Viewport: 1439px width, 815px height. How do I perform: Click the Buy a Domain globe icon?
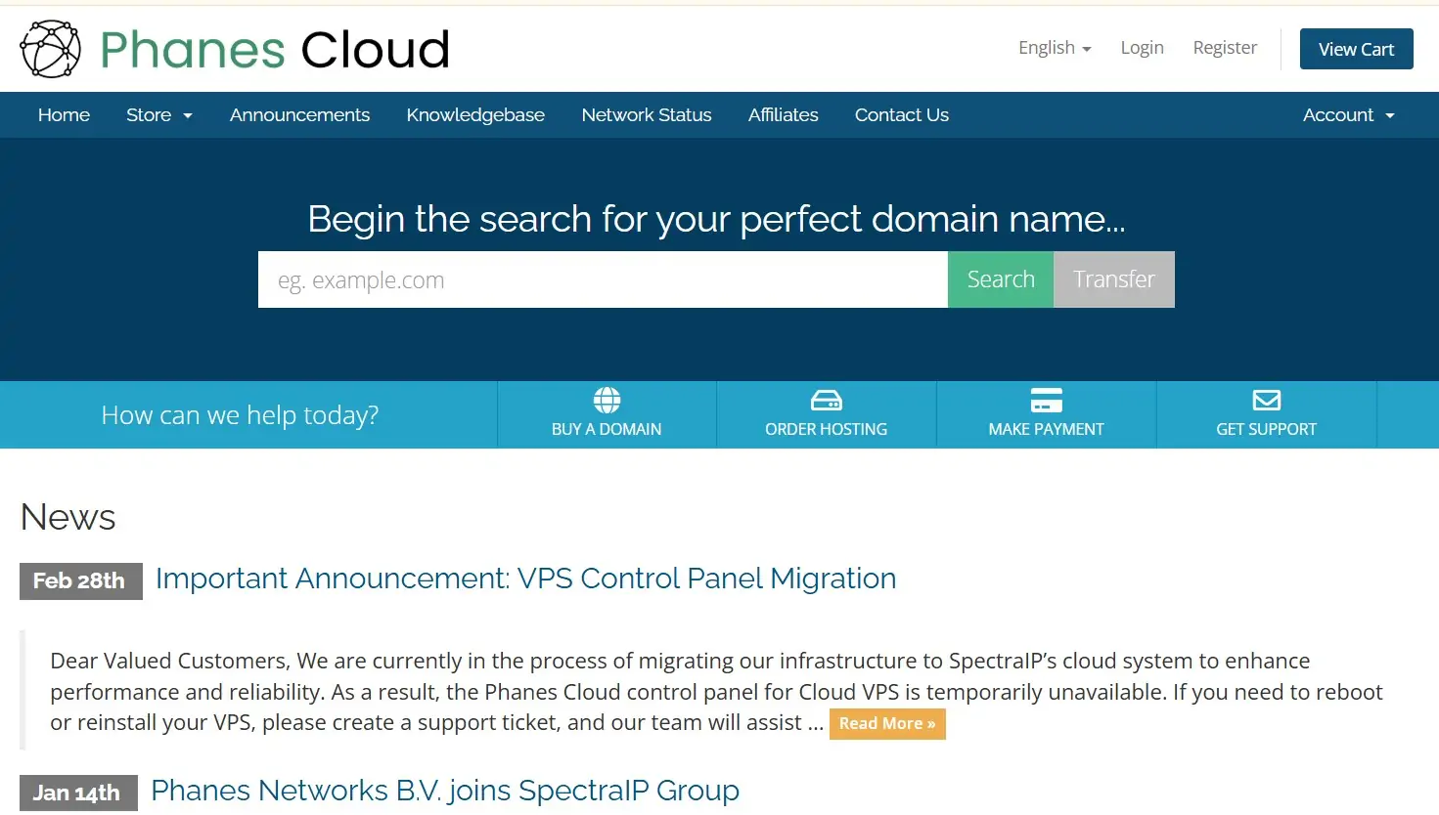[607, 400]
